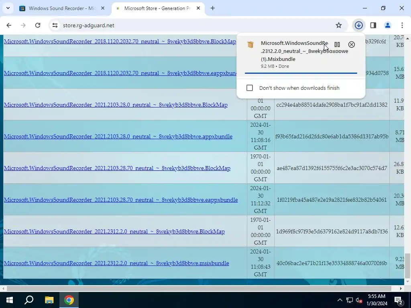This screenshot has height=308, width=411.
Task: Open Chrome's three-dot menu
Action: tap(402, 25)
